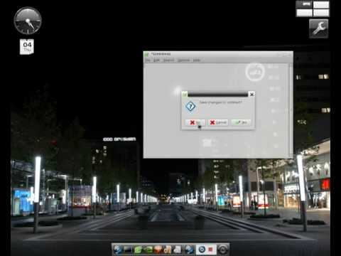This screenshot has width=341, height=256.
Task: Switch to the top-left pager desktop
Action: pyautogui.click(x=304, y=5)
